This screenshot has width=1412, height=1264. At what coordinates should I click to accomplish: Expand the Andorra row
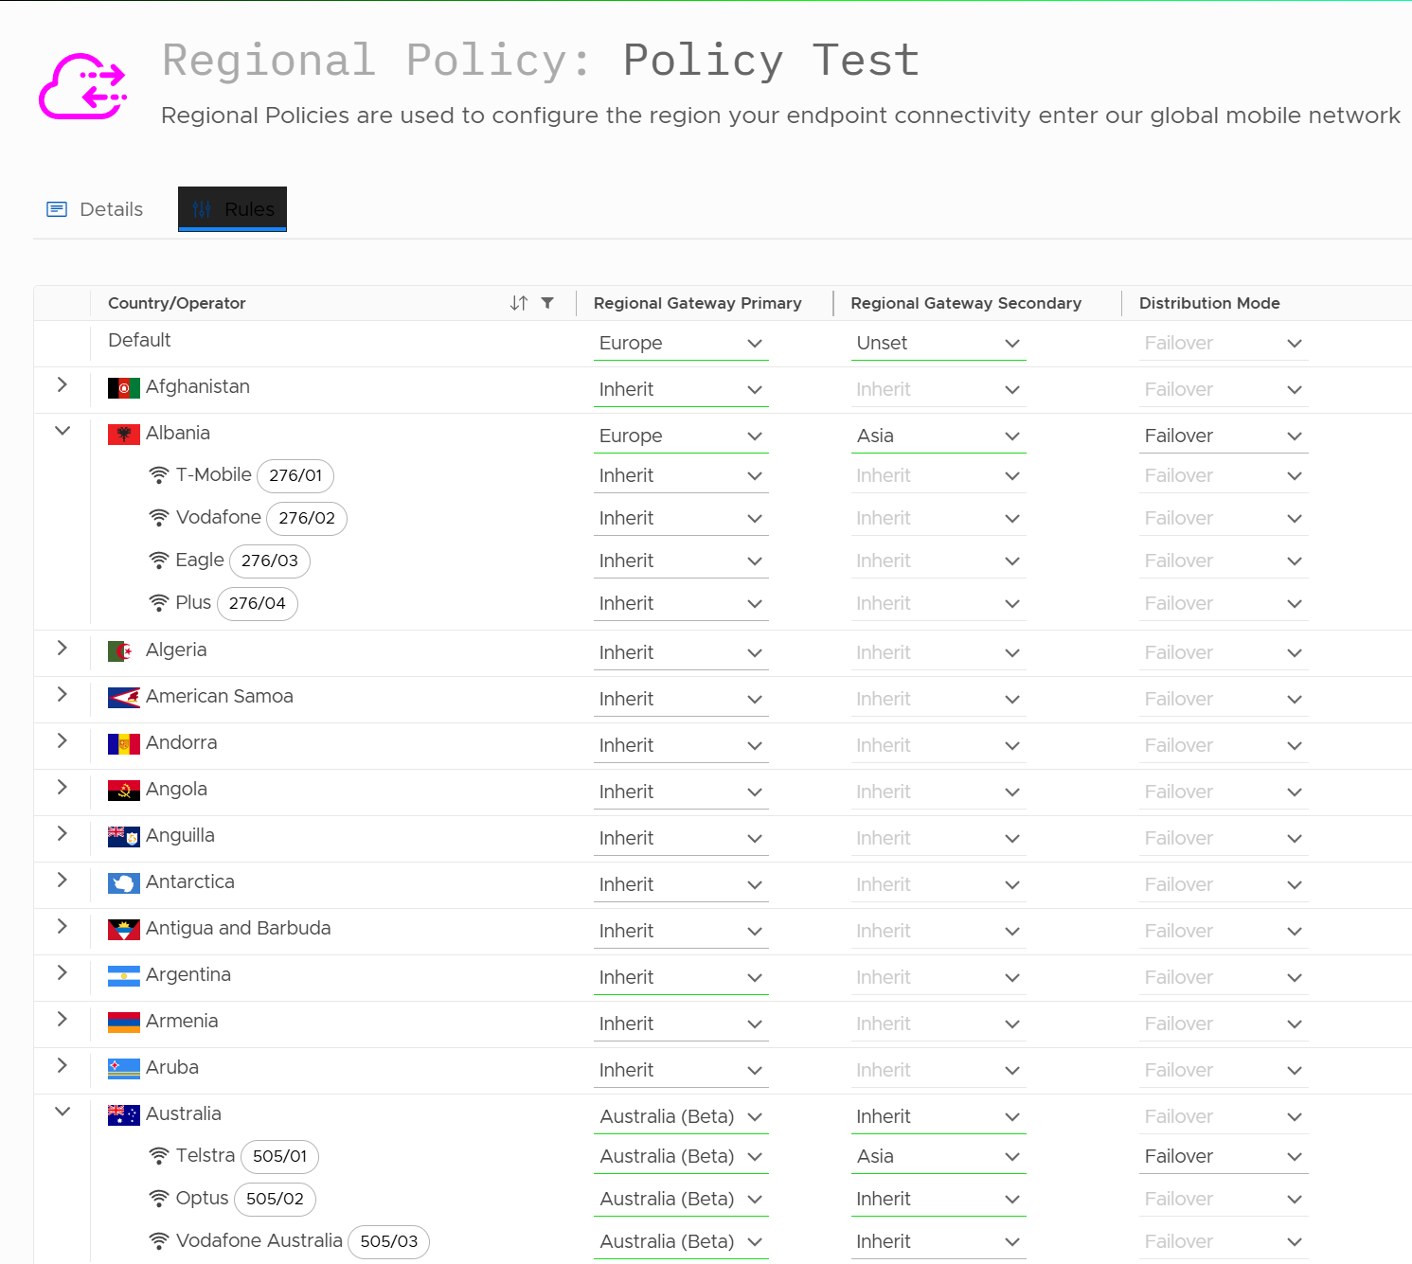pyautogui.click(x=63, y=740)
